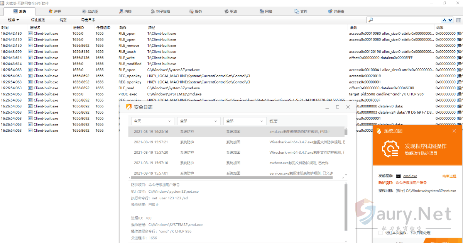
Task: Switch to the 注册表 tab
Action: pyautogui.click(x=336, y=12)
